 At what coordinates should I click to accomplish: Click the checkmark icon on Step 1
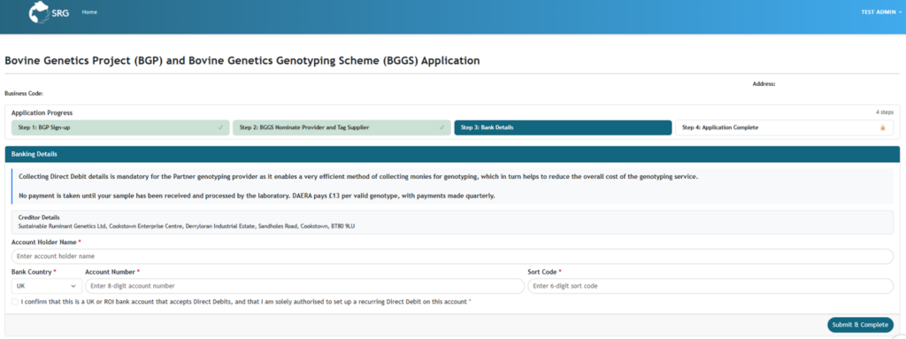coord(220,127)
